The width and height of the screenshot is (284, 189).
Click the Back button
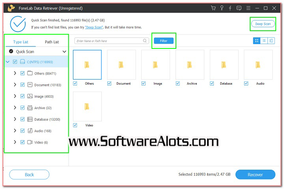[x=29, y=174]
